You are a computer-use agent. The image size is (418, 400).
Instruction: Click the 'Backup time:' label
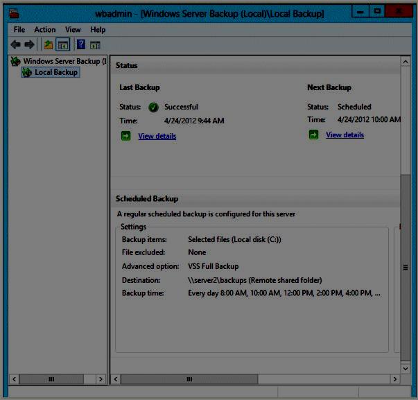point(143,293)
